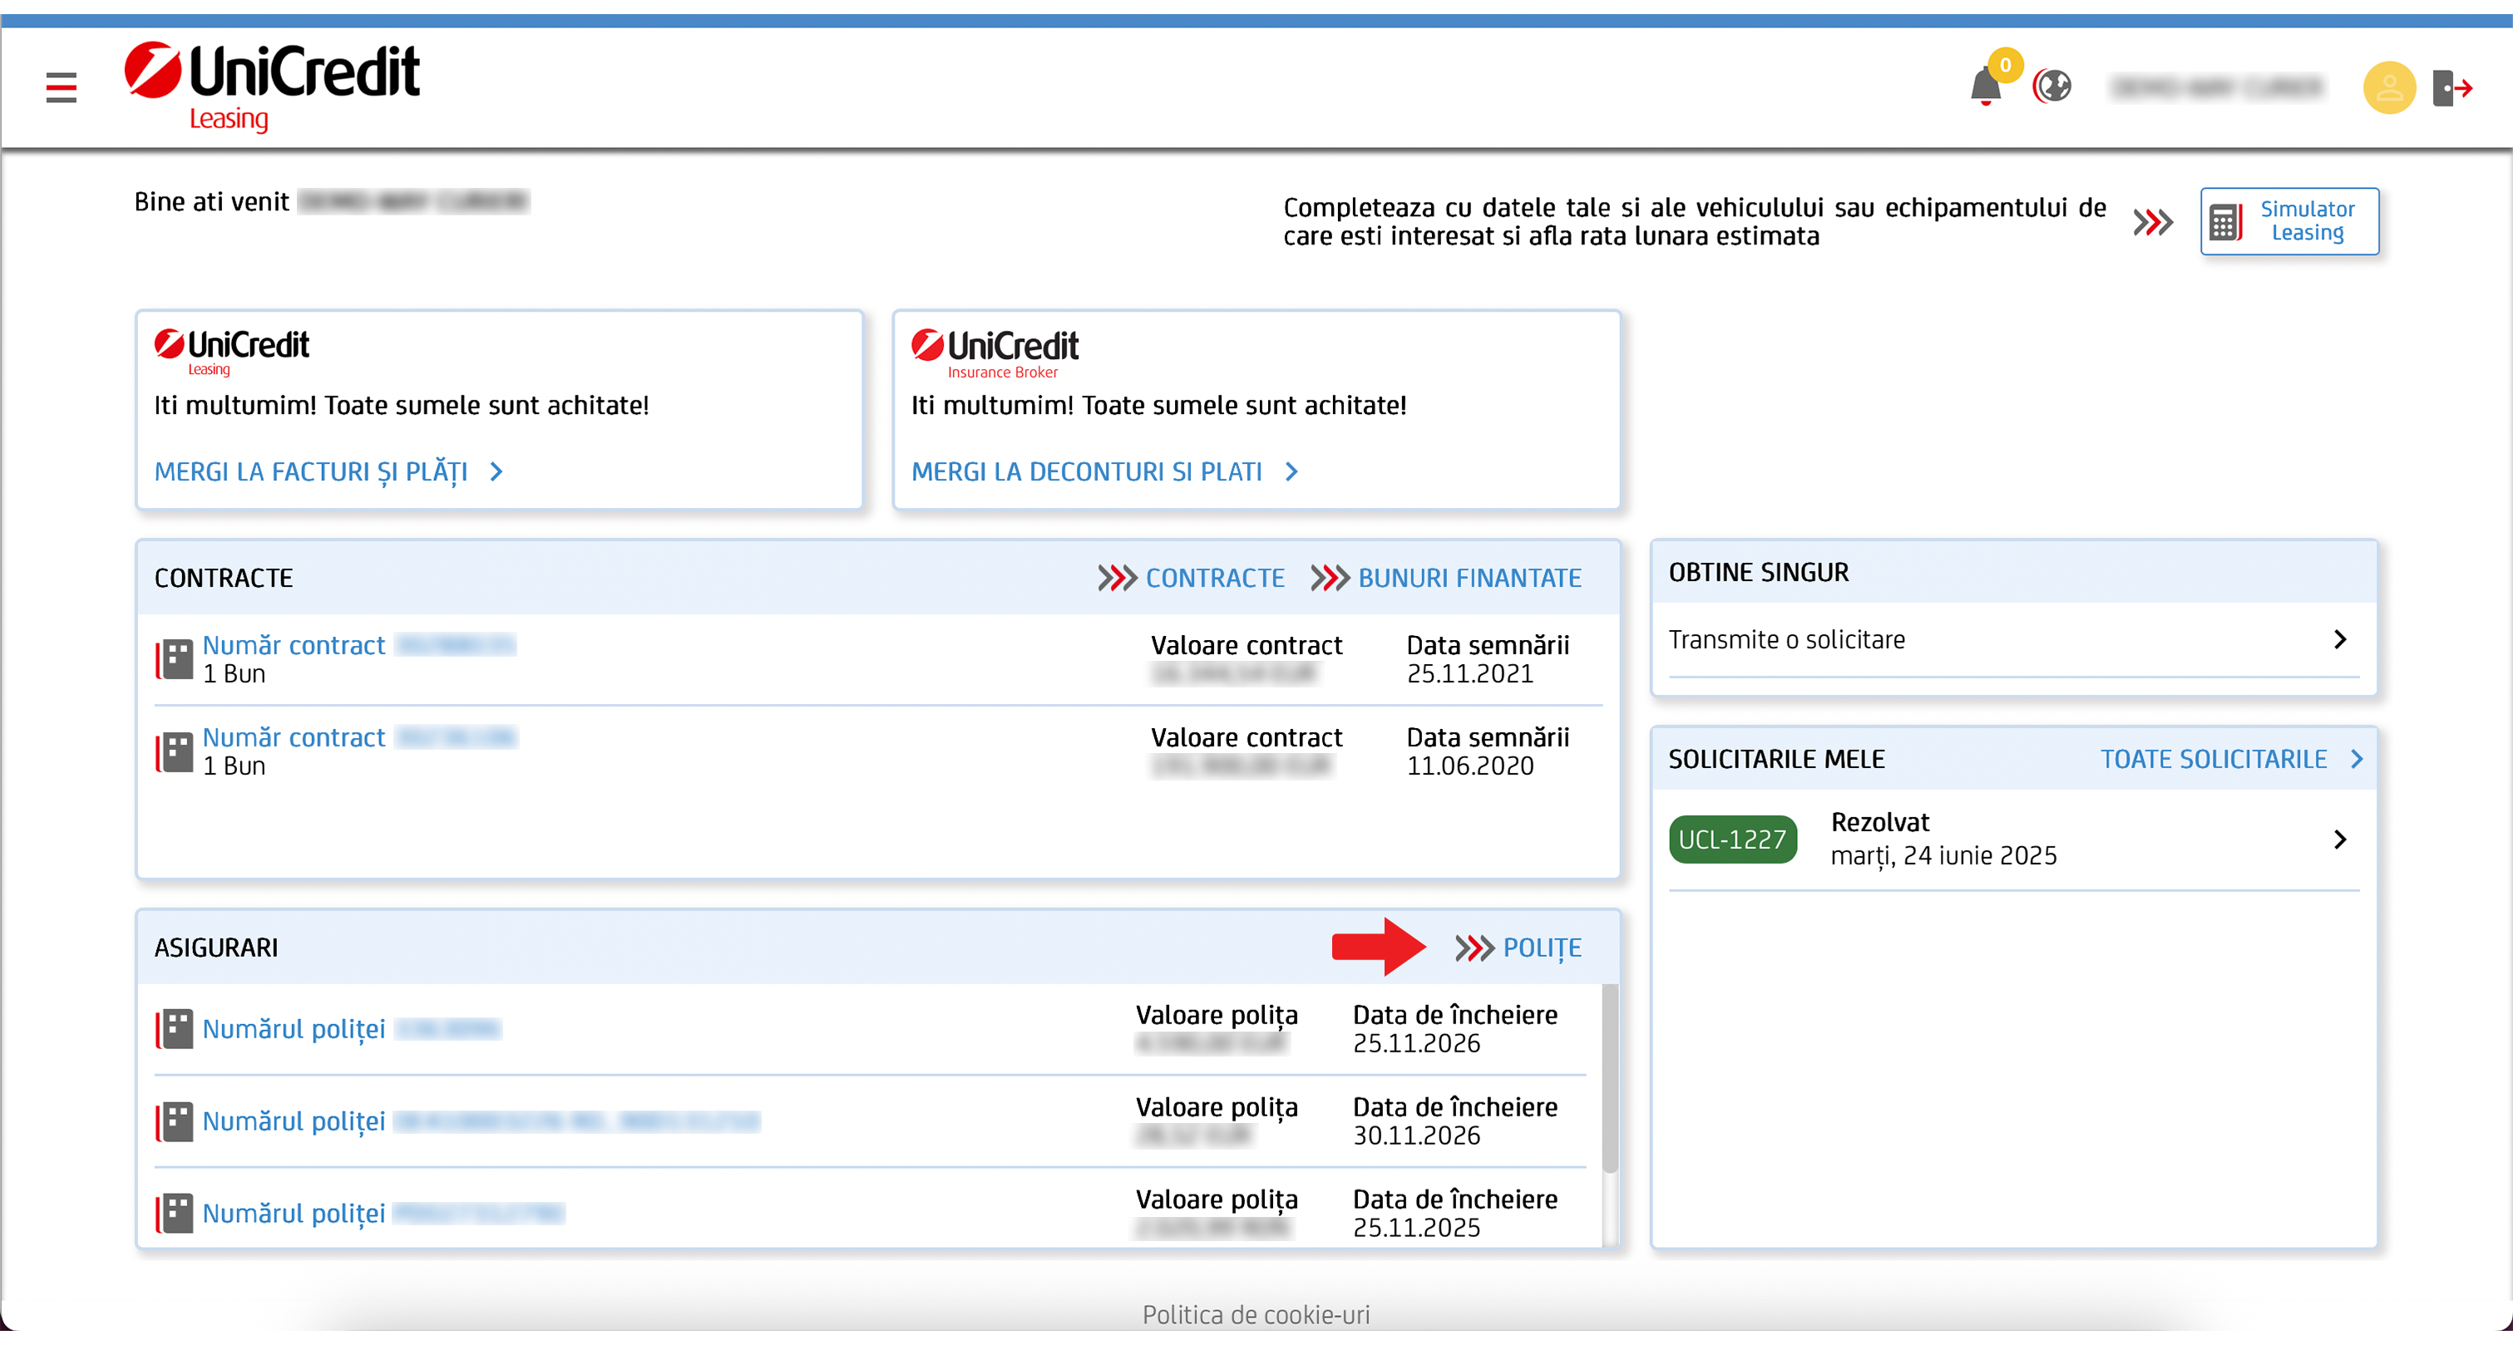Click the triple-arrow icon before BUNURI FINANTATE

[x=1330, y=579]
